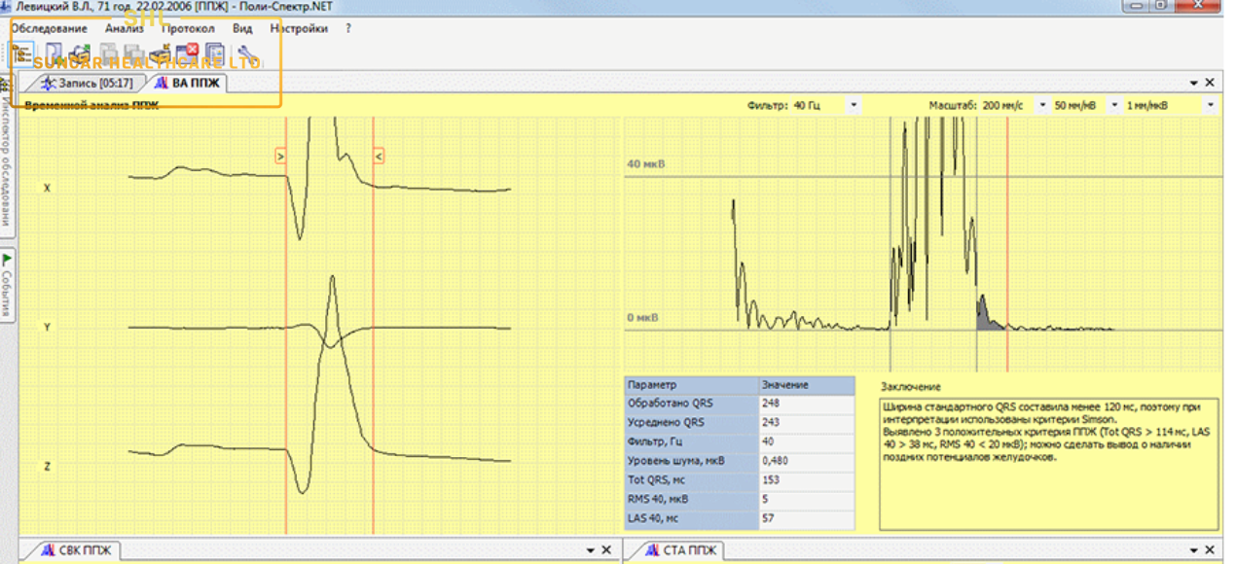Screen dimensions: 1236x564
Task: Select the RMS 40, мкВ row label
Action: click(x=690, y=499)
